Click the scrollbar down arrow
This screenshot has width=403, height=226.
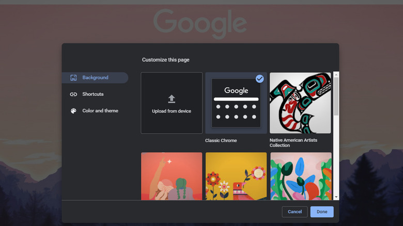pos(336,197)
